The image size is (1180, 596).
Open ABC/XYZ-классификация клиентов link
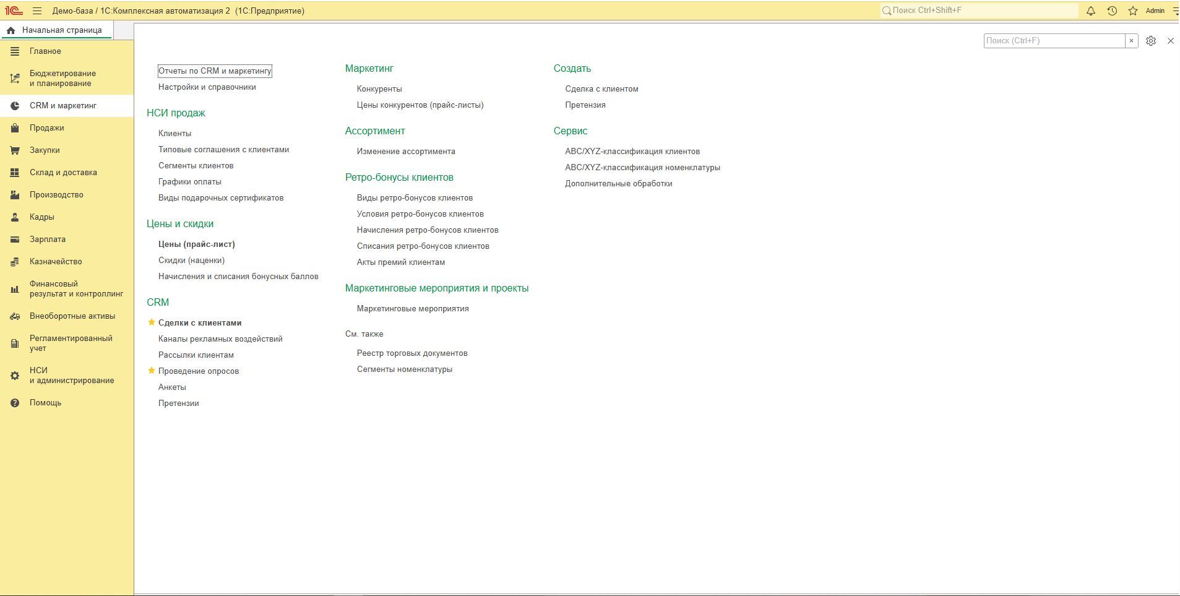pos(632,152)
